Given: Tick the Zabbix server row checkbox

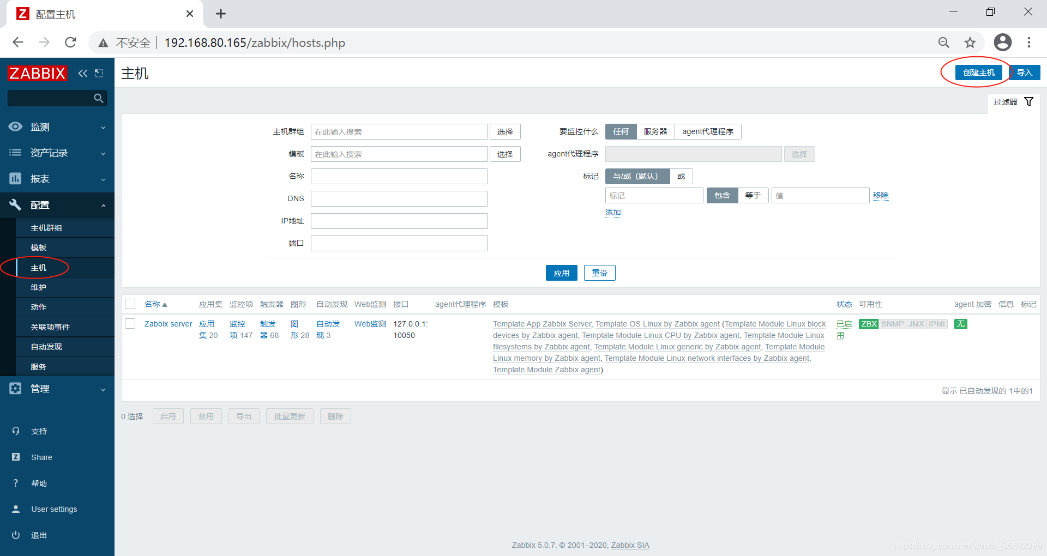Looking at the screenshot, I should coord(130,324).
